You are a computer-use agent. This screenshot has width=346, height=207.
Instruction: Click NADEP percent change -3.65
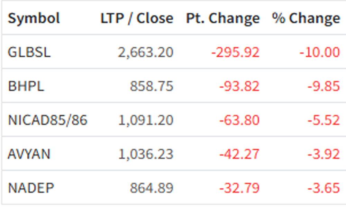pos(323,188)
